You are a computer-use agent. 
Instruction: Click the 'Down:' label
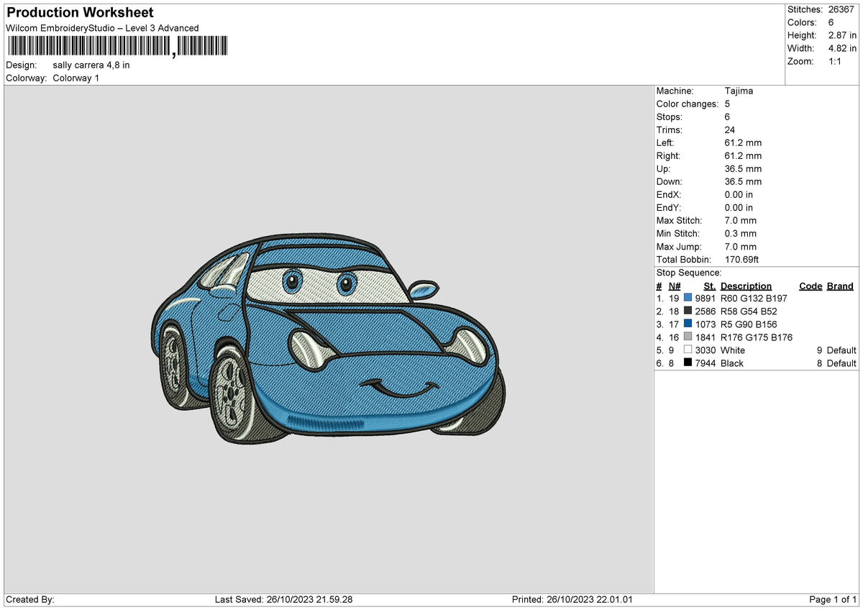[x=670, y=182]
